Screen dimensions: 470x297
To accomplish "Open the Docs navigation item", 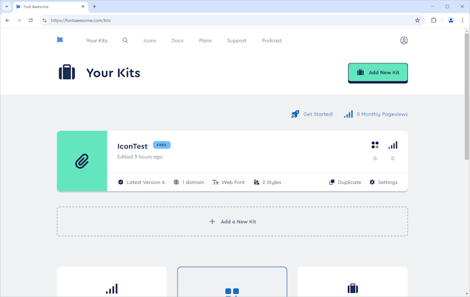I will tap(178, 41).
